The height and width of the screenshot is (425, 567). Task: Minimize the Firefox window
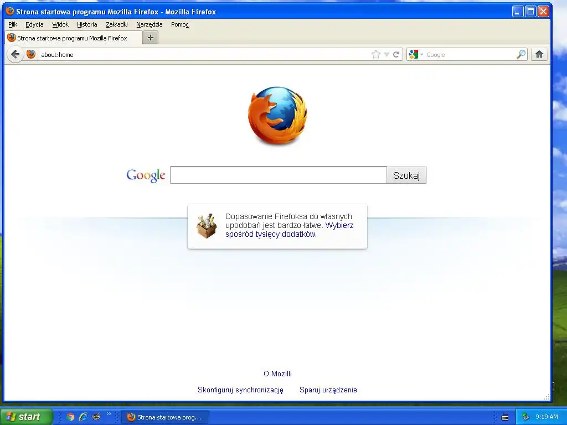tap(518, 12)
